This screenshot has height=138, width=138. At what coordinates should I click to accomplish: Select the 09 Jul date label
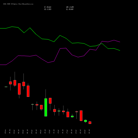(41, 132)
